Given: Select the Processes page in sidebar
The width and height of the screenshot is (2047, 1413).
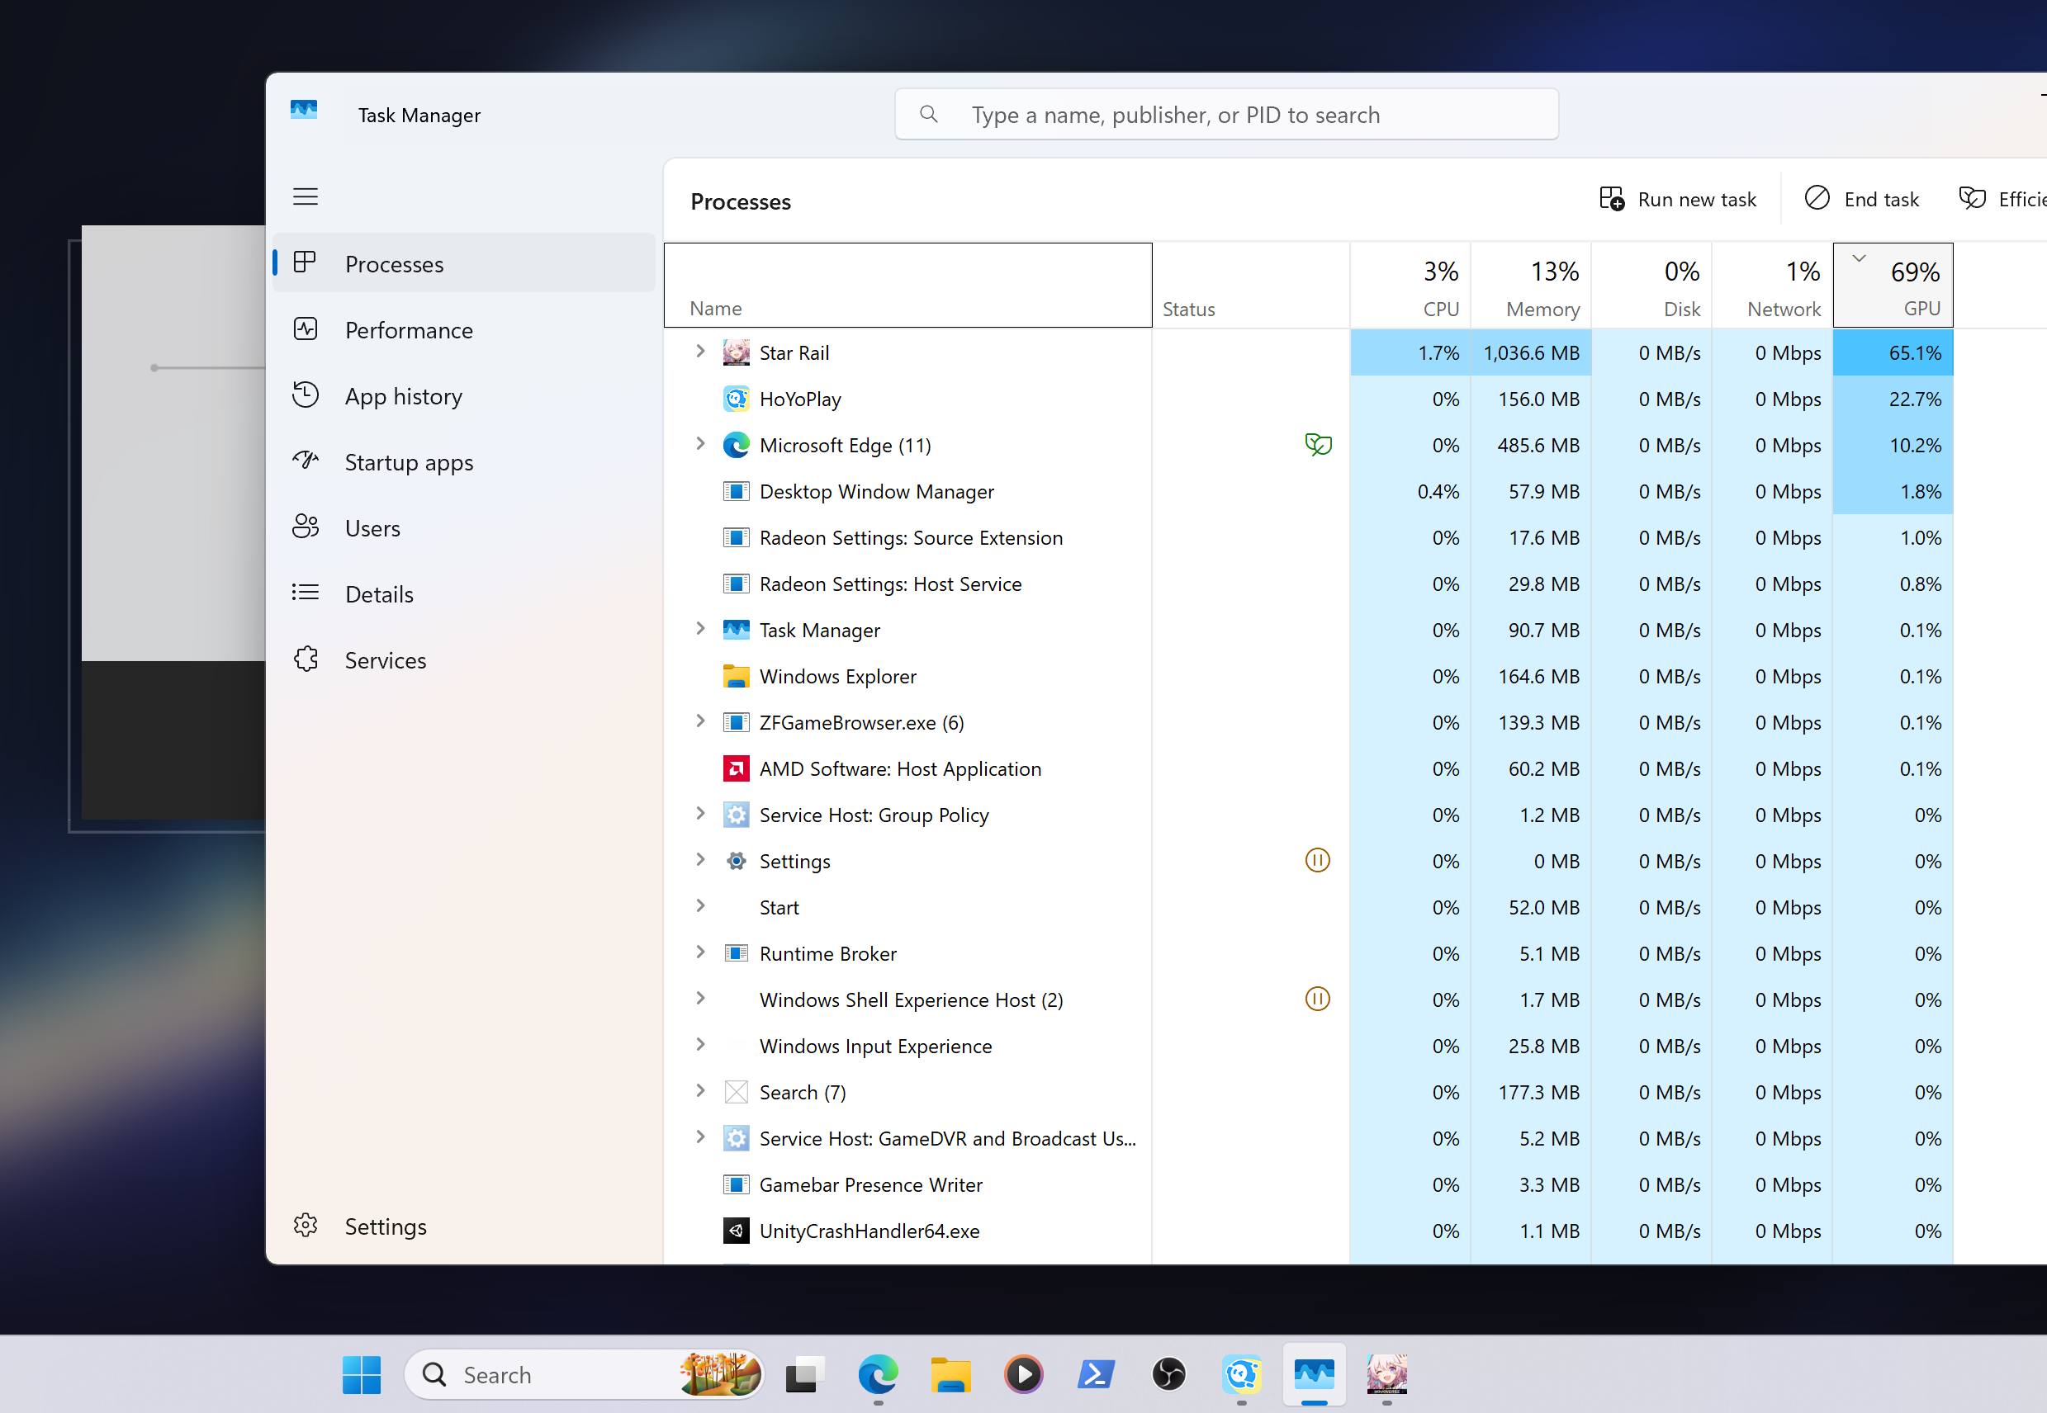Looking at the screenshot, I should [x=394, y=264].
